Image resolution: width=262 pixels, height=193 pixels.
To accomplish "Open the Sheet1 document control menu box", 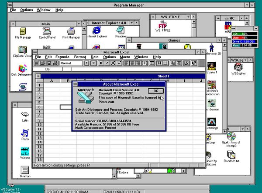I will pyautogui.click(x=38, y=76).
